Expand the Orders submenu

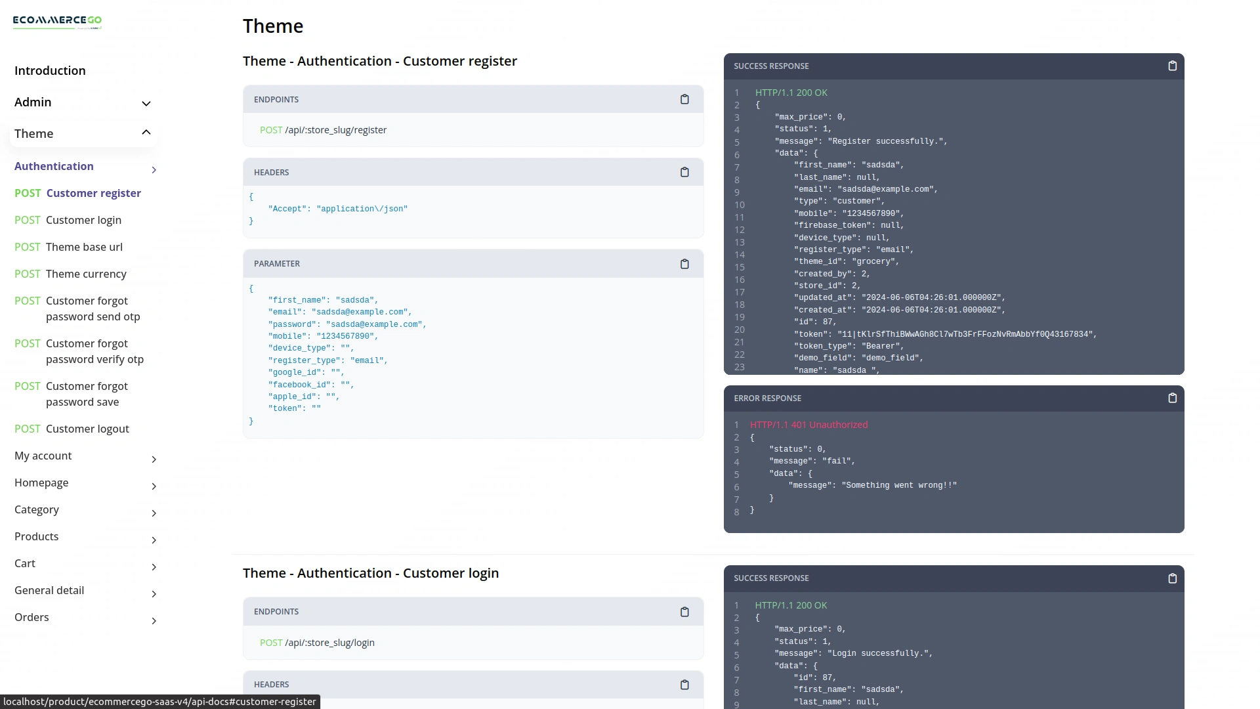154,621
